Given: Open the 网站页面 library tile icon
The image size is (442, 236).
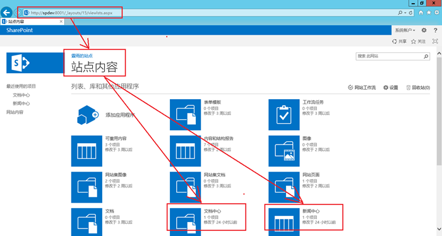Looking at the screenshot, I should click(284, 187).
